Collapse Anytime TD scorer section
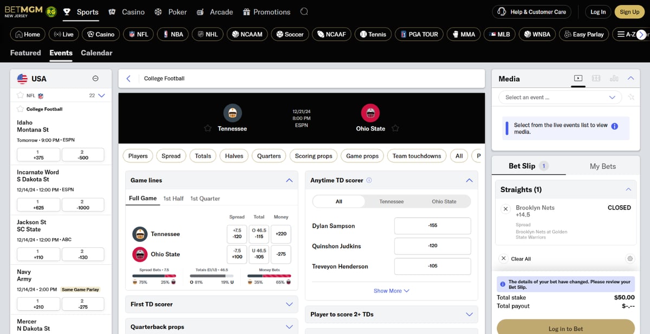Viewport: 650px width, 334px height. pos(469,180)
